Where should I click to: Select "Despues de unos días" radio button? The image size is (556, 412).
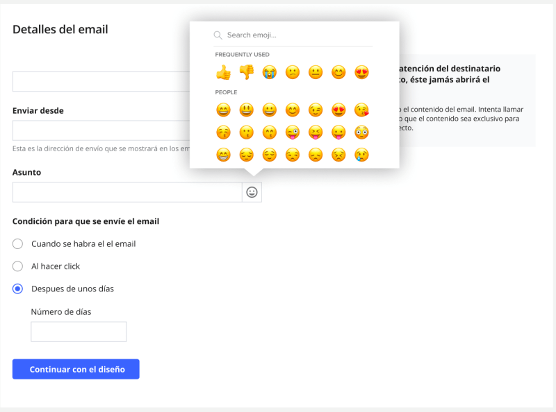(x=18, y=289)
